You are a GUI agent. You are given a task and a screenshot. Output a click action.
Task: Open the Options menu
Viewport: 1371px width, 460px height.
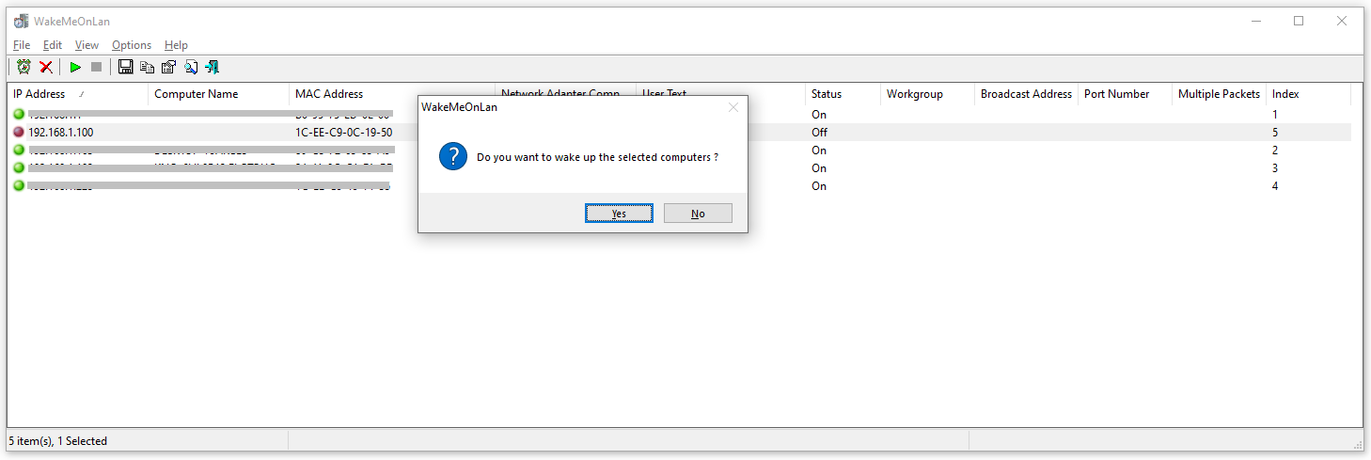[x=132, y=44]
